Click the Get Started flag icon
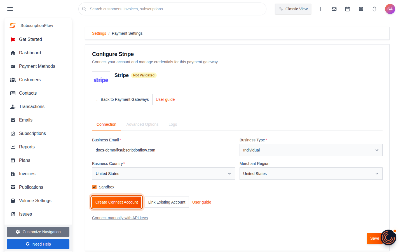The image size is (403, 252). [13, 39]
